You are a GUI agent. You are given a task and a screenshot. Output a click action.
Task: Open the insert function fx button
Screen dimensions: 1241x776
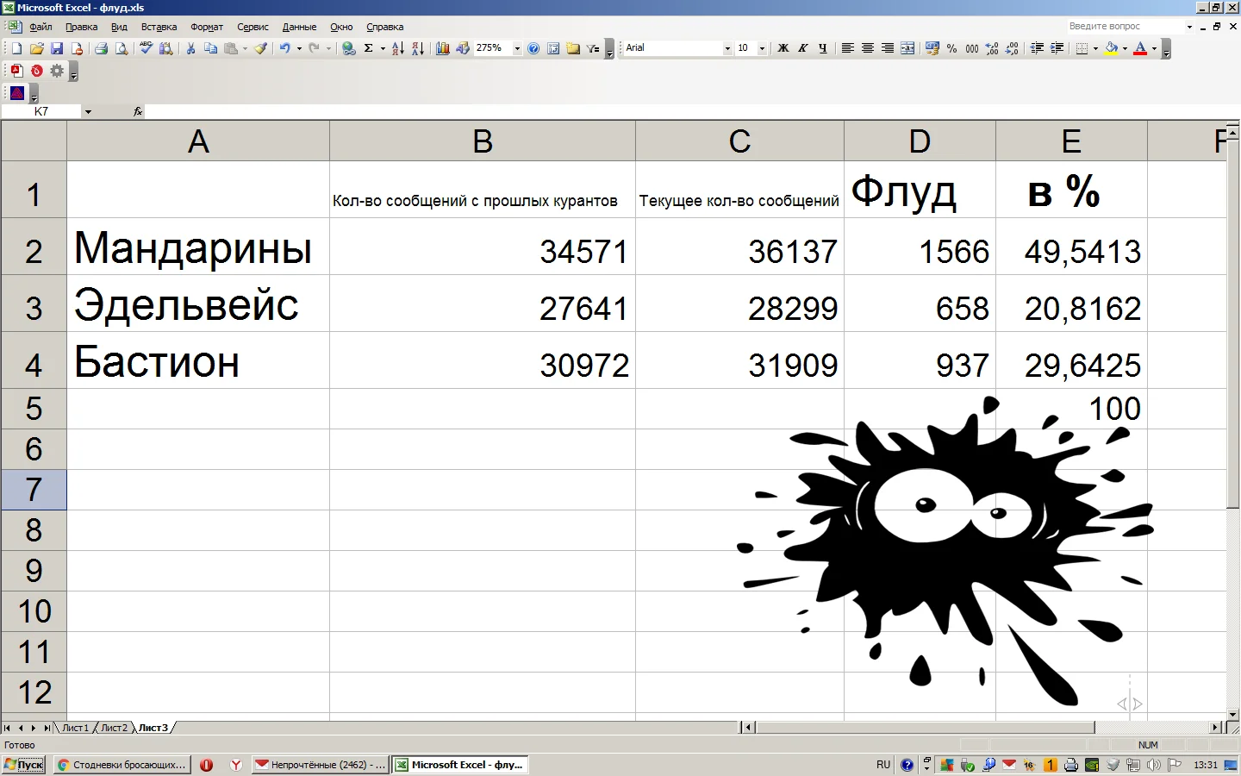(138, 112)
